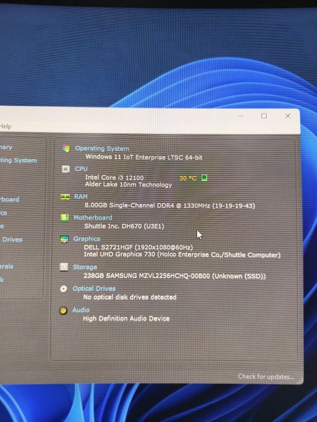The height and width of the screenshot is (422, 317).
Task: Click Shuttle Inc. DH670 (U3E1) text
Action: coord(124,226)
